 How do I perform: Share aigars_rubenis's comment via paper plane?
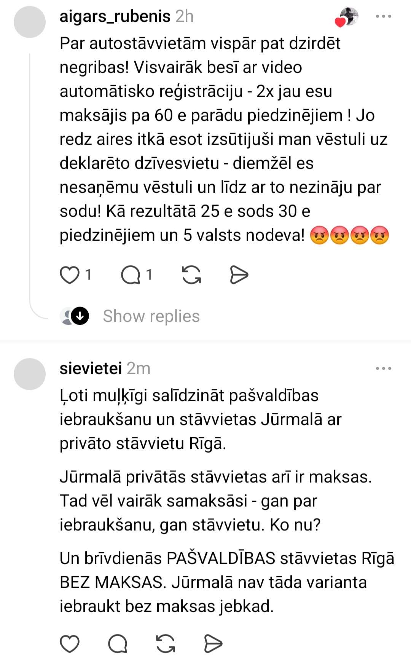239,275
